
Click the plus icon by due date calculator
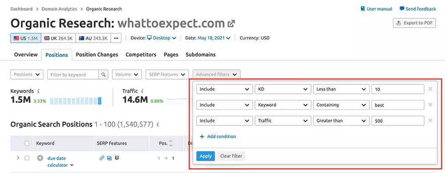(40, 158)
